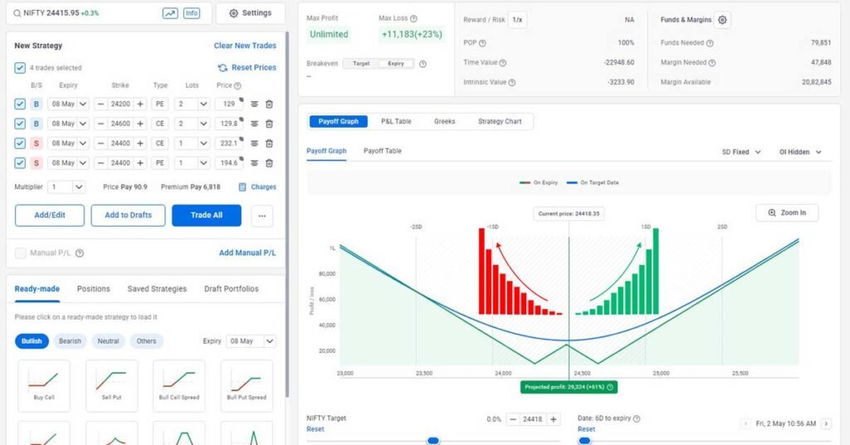850x445 pixels.
Task: Reset Prices for the strategy
Action: (247, 68)
